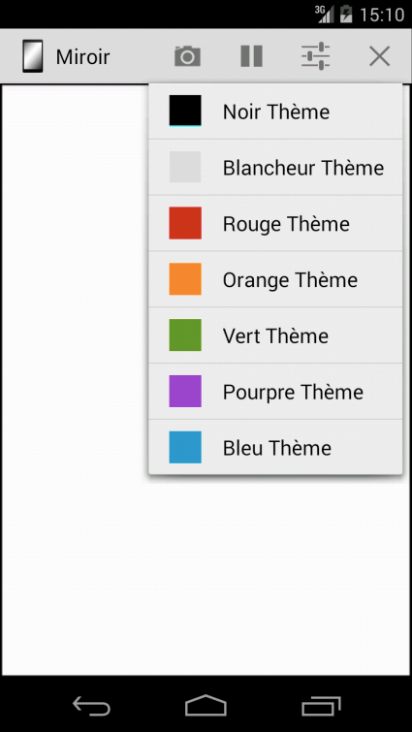Screen dimensions: 412x732
Task: Click the red color swatch
Action: [x=185, y=223]
